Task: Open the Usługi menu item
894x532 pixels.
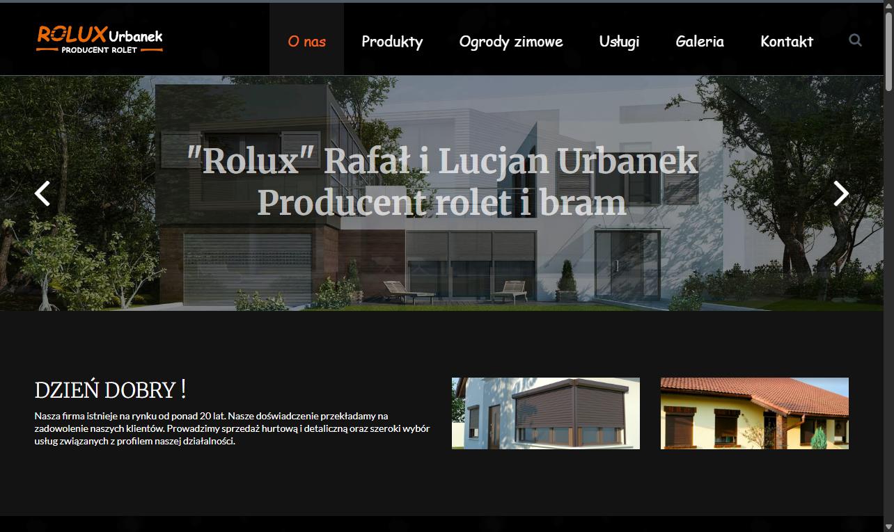Action: pos(619,41)
